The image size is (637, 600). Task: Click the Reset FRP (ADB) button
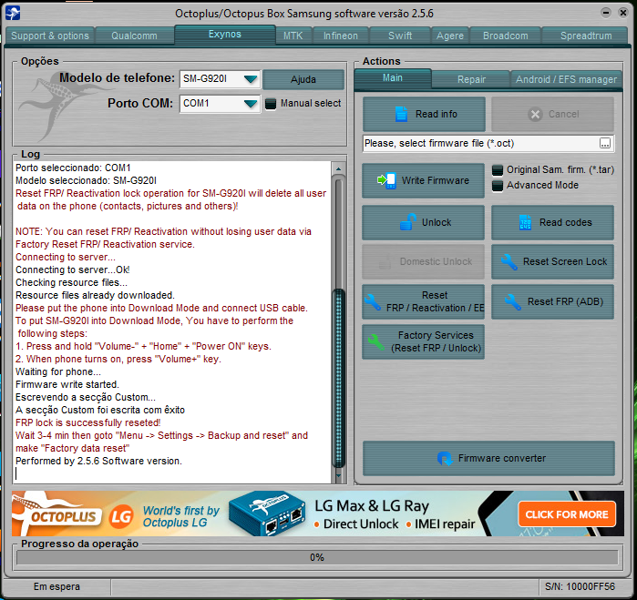(552, 302)
